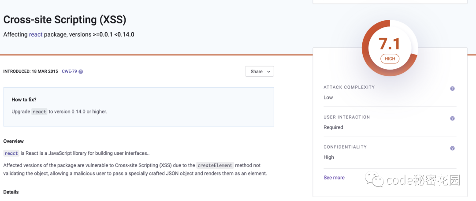
Task: Open the Share dropdown
Action: tap(260, 71)
